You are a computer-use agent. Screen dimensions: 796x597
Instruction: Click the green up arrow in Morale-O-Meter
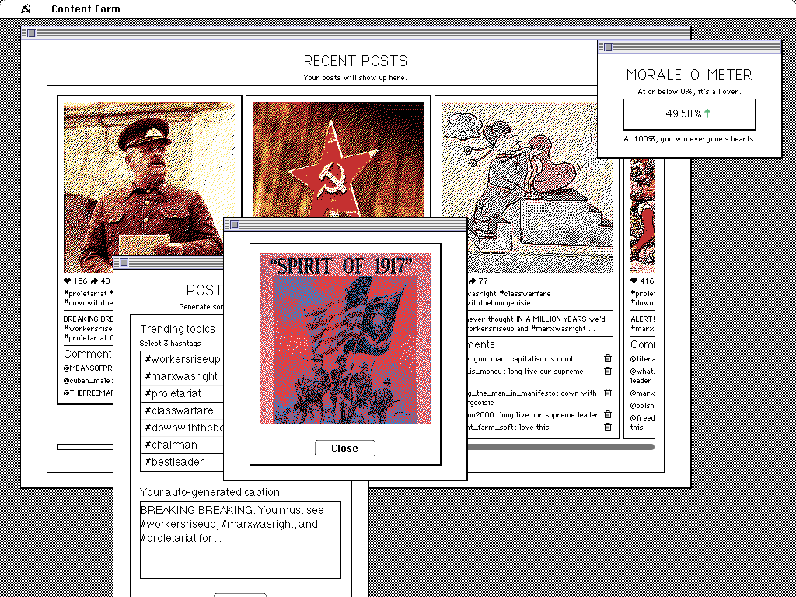[707, 113]
